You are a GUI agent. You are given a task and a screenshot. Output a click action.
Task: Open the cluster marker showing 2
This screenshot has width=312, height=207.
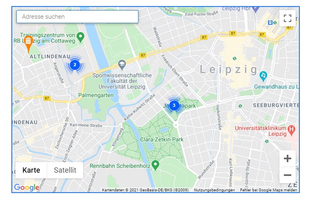point(75,65)
